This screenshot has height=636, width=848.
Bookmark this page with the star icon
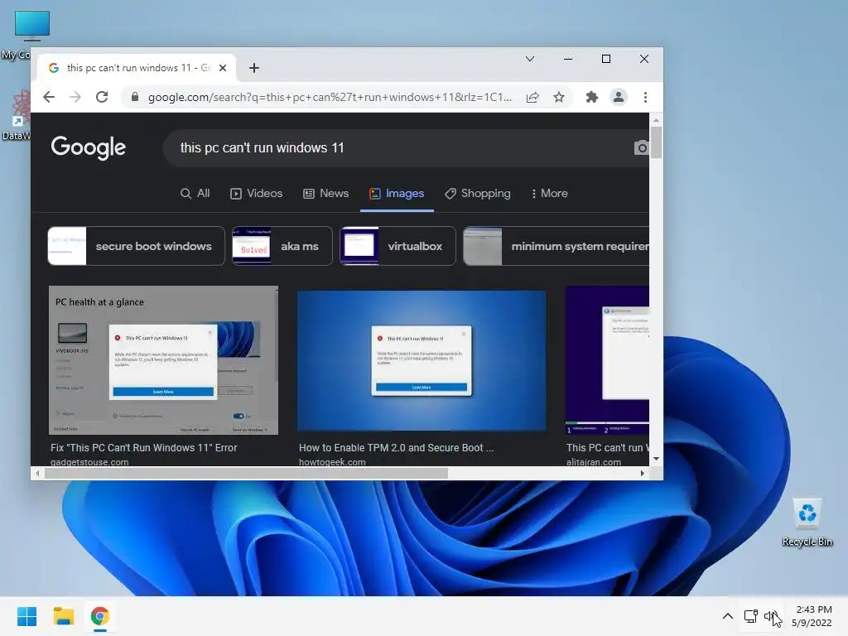click(x=559, y=97)
